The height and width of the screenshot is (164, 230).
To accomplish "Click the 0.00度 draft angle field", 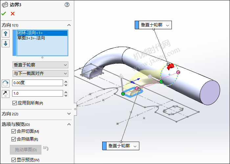I will click(x=37, y=83).
